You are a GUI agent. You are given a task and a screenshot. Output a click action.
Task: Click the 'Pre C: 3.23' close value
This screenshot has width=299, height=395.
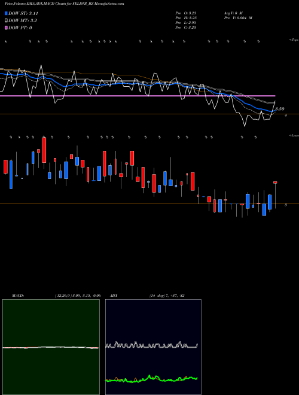coord(186,28)
